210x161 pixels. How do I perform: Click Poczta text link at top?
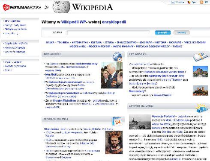(x=180, y=2)
